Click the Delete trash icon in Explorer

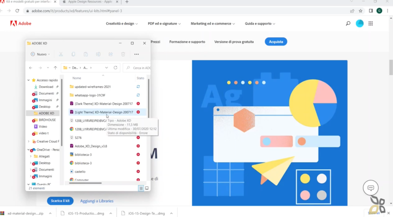123,54
